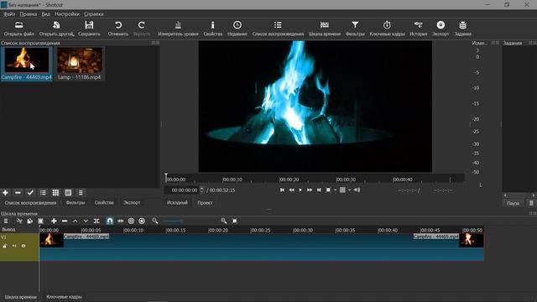Image resolution: width=537 pixels, height=302 pixels.
Task: Fast forward the player
Action: [310, 190]
